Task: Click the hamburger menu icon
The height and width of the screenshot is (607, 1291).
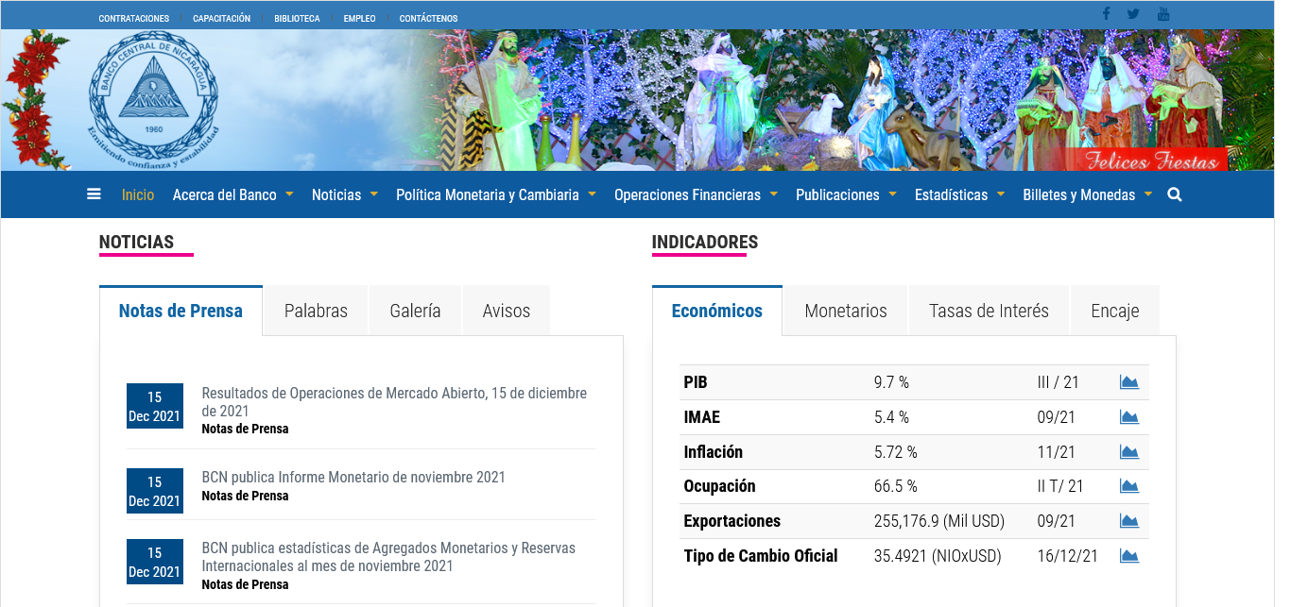Action: click(x=94, y=194)
